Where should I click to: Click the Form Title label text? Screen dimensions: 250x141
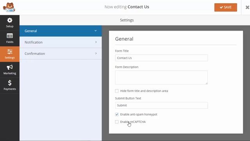pos(122,51)
